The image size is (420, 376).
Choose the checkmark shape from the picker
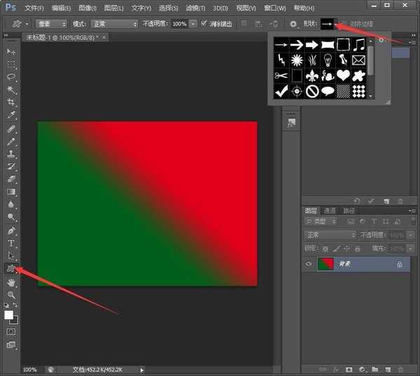pyautogui.click(x=281, y=91)
